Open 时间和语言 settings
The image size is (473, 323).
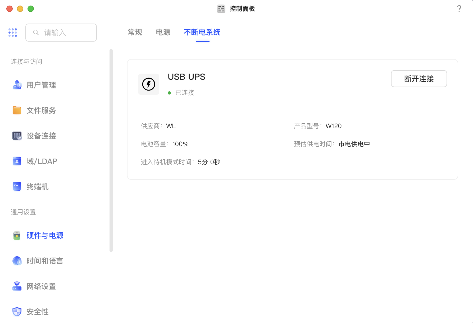(17, 261)
